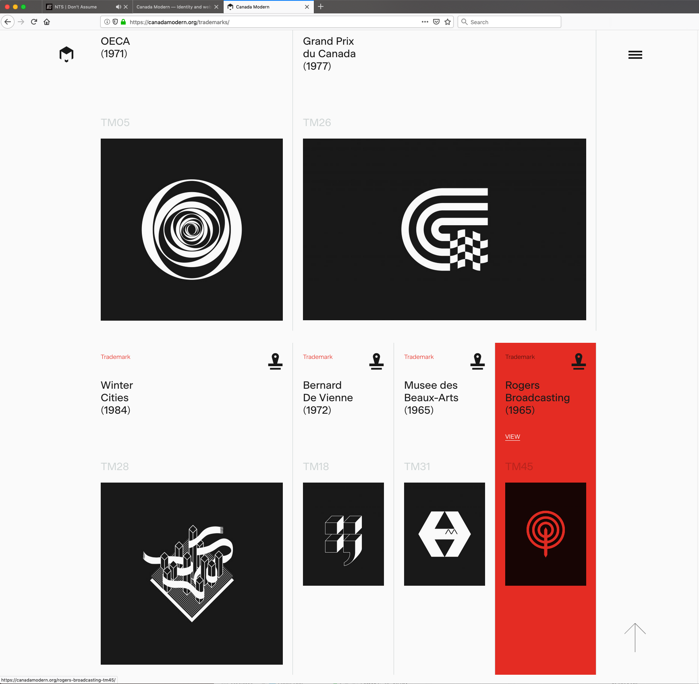Image resolution: width=699 pixels, height=684 pixels.
Task: Open the Musee des Beaux-Arts logo thumbnail
Action: pos(444,534)
